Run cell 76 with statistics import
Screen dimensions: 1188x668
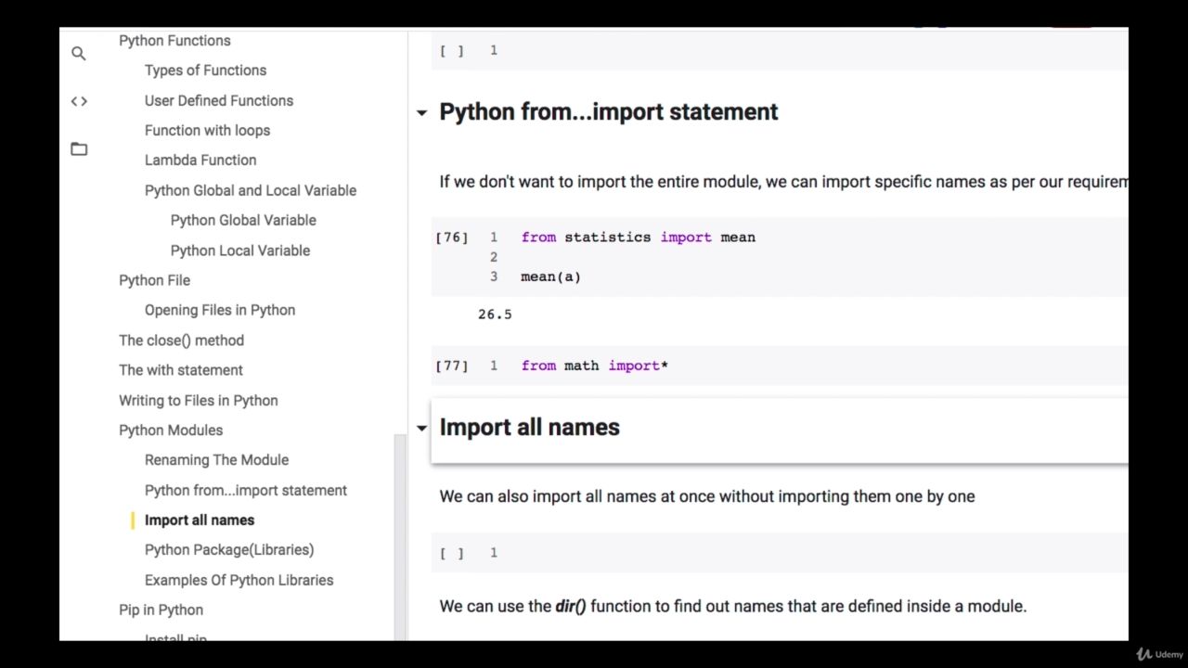(451, 238)
